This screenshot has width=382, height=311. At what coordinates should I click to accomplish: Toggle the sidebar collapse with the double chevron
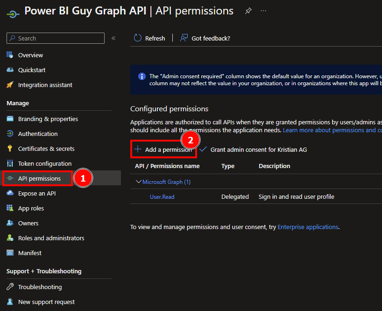click(113, 38)
